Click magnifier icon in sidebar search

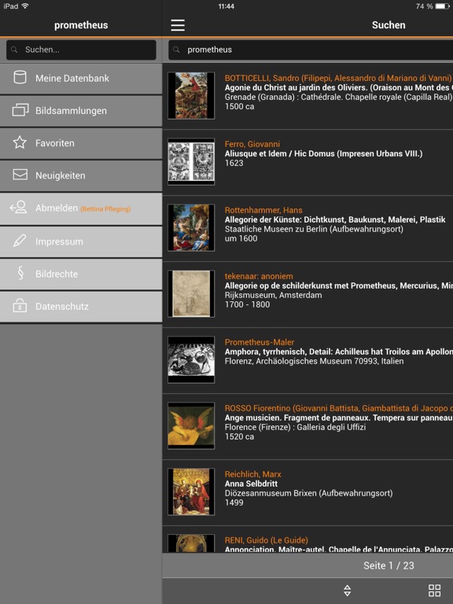[x=14, y=50]
